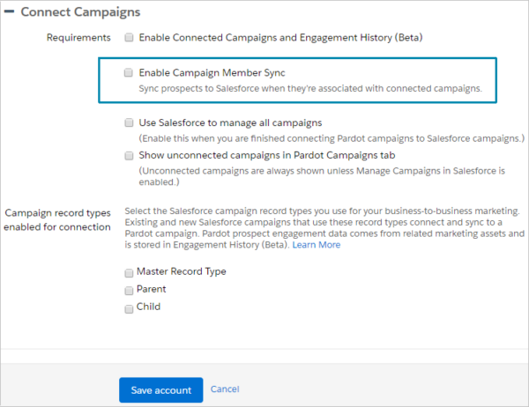Click the Select the Salesforce campaign record types paragraph
The image size is (529, 407).
coord(324,228)
